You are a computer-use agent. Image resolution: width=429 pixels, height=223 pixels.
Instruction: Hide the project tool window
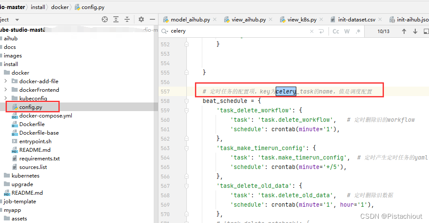click(x=152, y=19)
